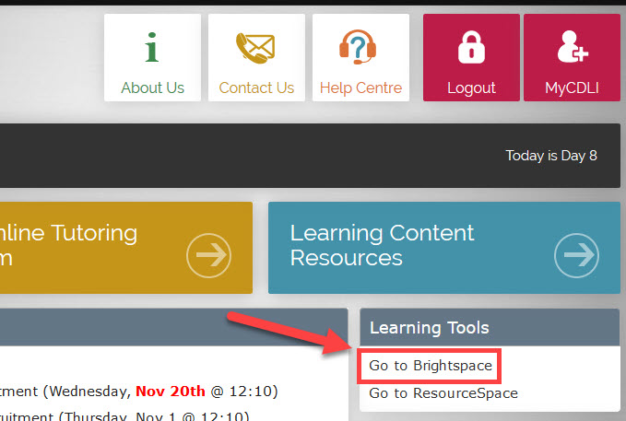Open the Online Tutoring tile
The image size is (626, 421).
126,248
